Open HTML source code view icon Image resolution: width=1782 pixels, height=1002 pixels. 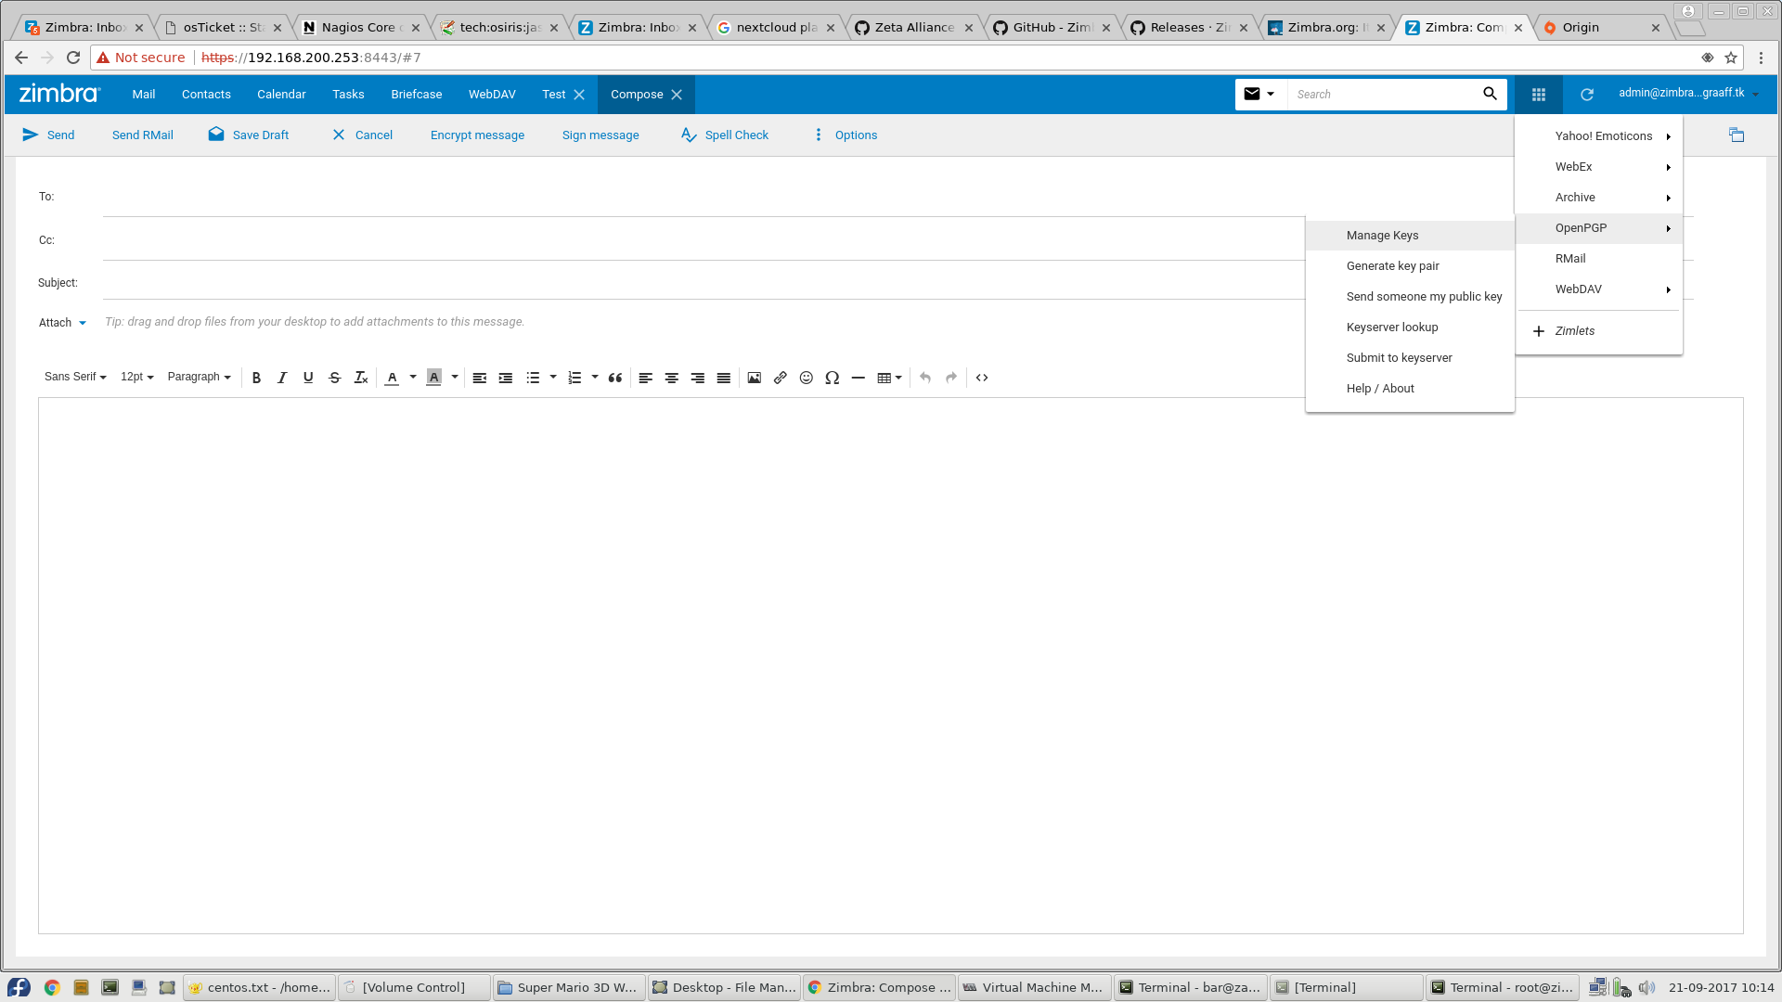point(982,378)
